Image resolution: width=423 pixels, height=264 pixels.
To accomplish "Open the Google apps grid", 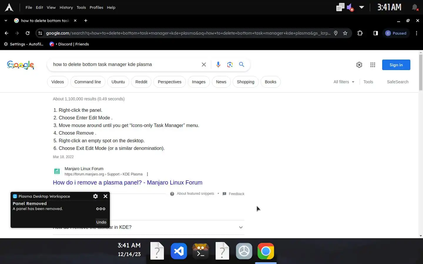I will tap(373, 65).
